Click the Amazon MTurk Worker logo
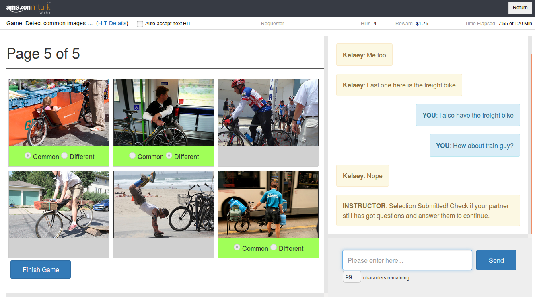Image resolution: width=535 pixels, height=299 pixels. pos(28,8)
